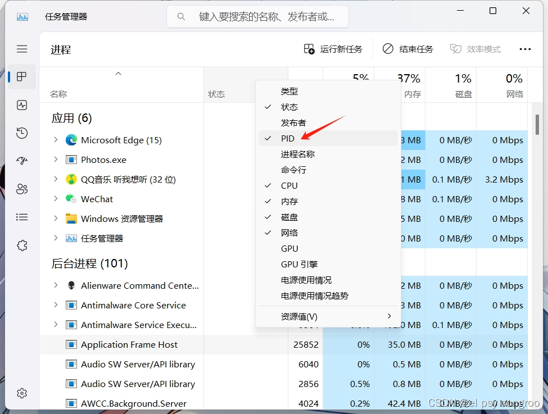Sort by the 网络 column header
548x414 pixels.
click(502, 85)
